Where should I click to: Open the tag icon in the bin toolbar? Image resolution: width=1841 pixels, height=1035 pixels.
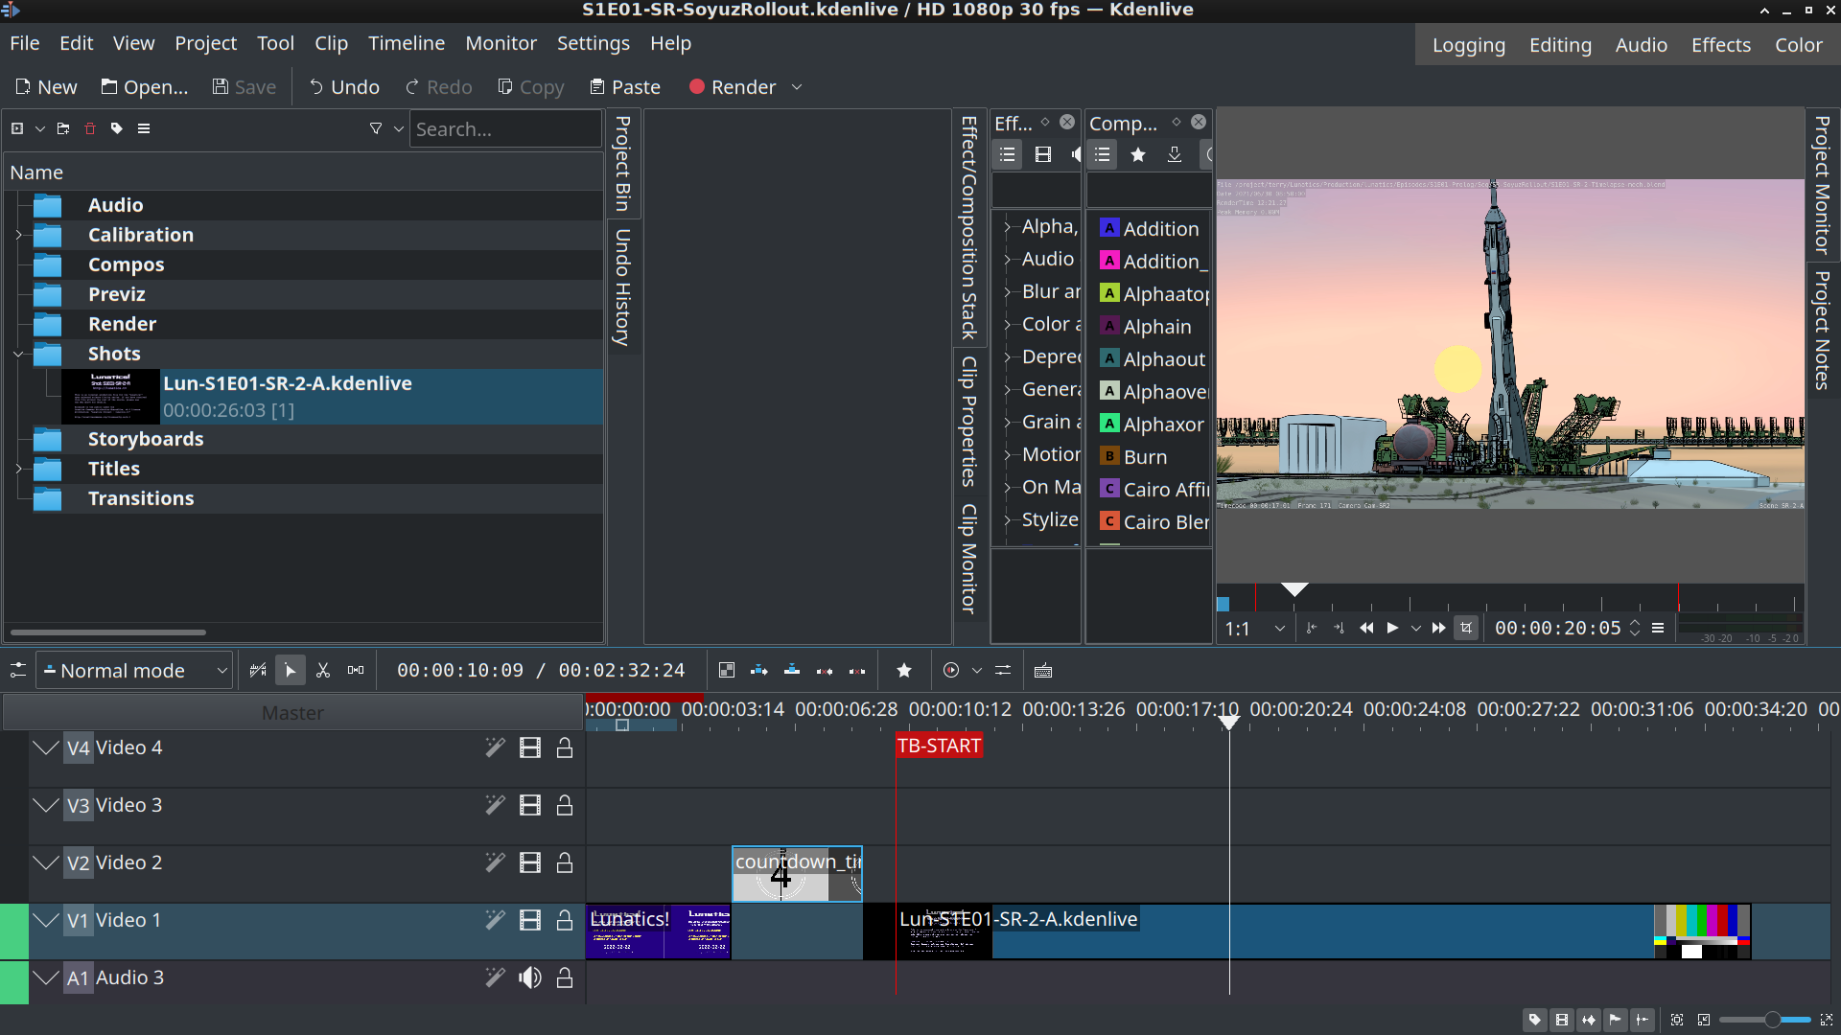coord(117,128)
